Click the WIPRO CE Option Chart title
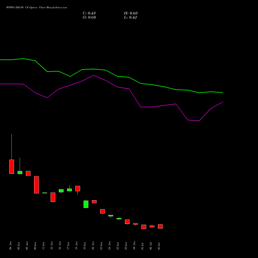258x258 pixels. (x=37, y=8)
